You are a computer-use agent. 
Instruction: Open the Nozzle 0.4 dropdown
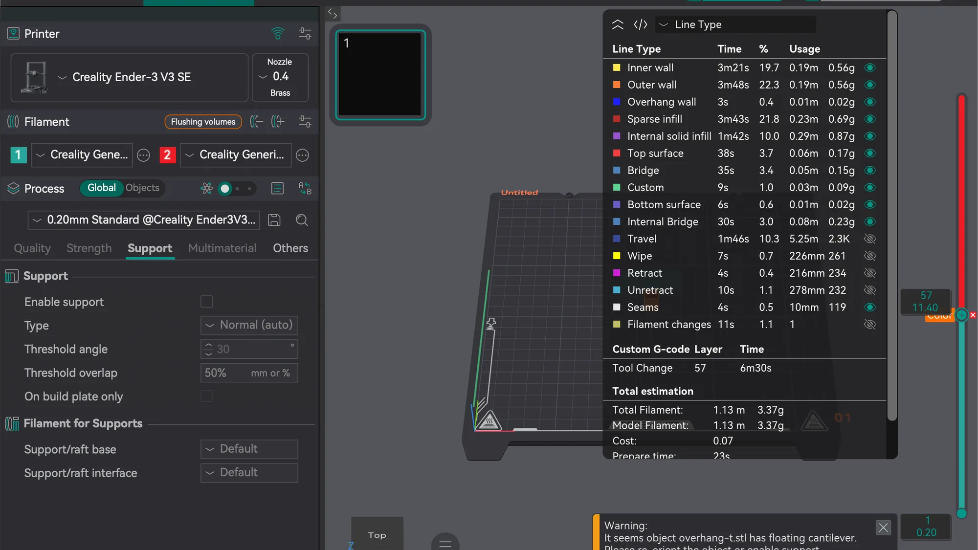click(280, 77)
